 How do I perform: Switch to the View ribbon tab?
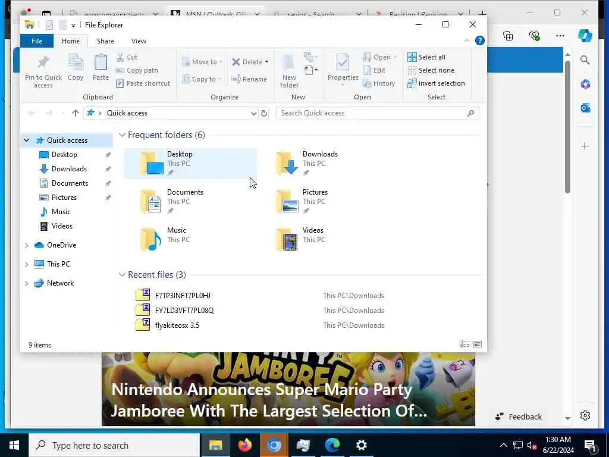[139, 41]
